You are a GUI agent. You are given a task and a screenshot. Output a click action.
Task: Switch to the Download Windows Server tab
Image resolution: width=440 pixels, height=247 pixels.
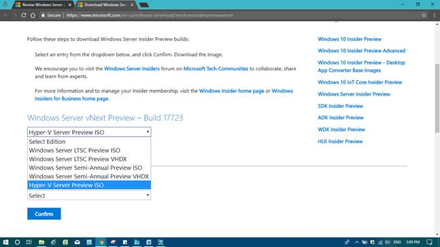pyautogui.click(x=105, y=5)
